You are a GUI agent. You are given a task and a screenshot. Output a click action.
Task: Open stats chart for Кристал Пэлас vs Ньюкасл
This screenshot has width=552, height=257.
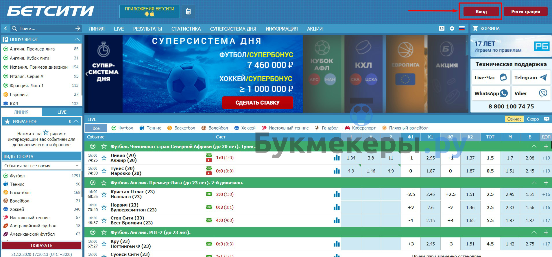tap(337, 194)
